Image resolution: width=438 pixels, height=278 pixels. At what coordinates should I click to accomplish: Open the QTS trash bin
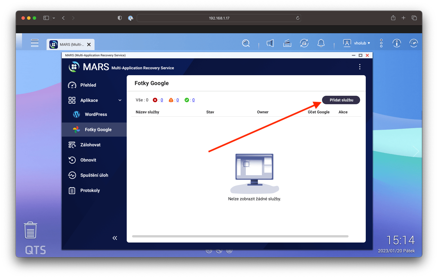(30, 230)
